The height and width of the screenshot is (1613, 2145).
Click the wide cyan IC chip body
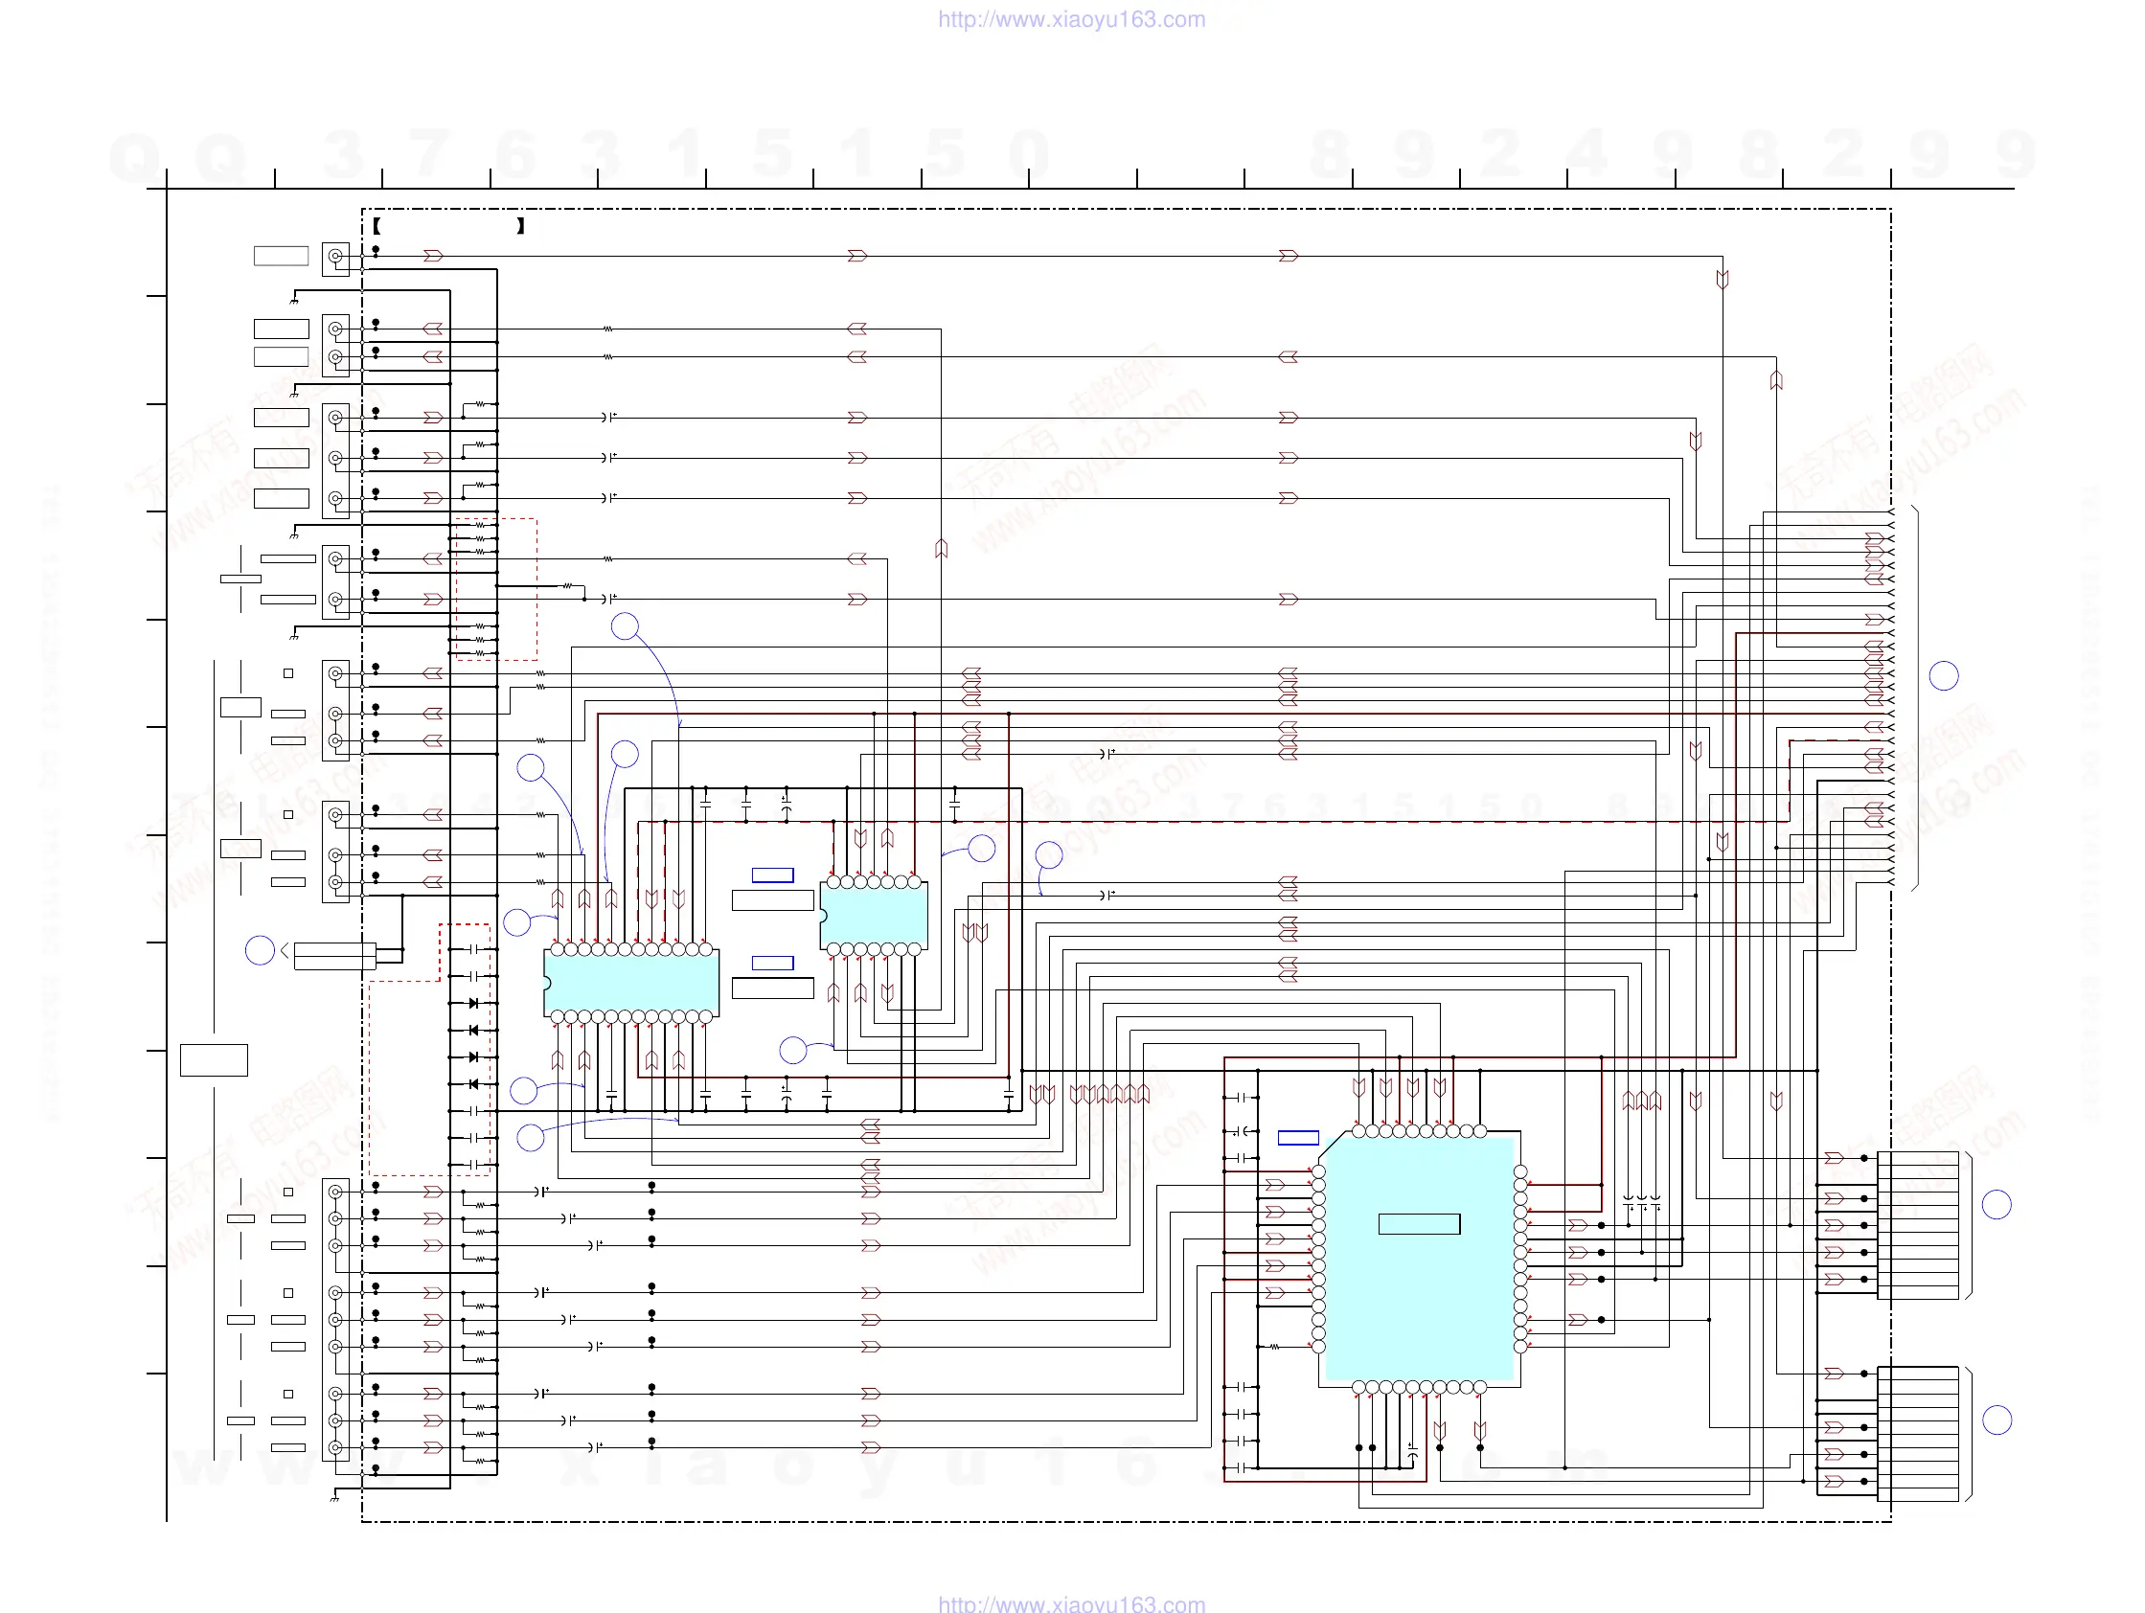coord(631,981)
